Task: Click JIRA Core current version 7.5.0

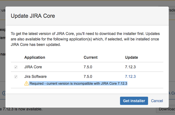Action: tap(88, 67)
